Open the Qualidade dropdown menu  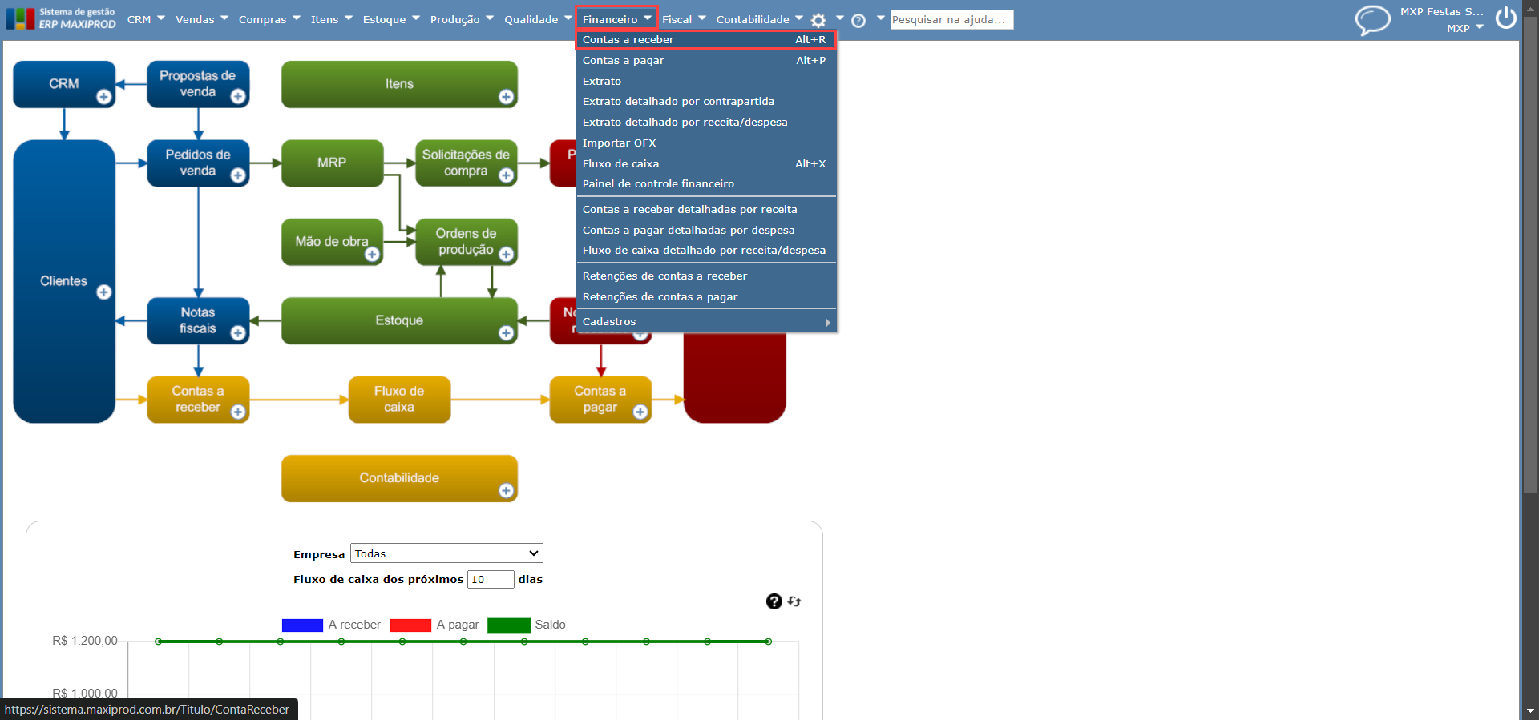(538, 19)
